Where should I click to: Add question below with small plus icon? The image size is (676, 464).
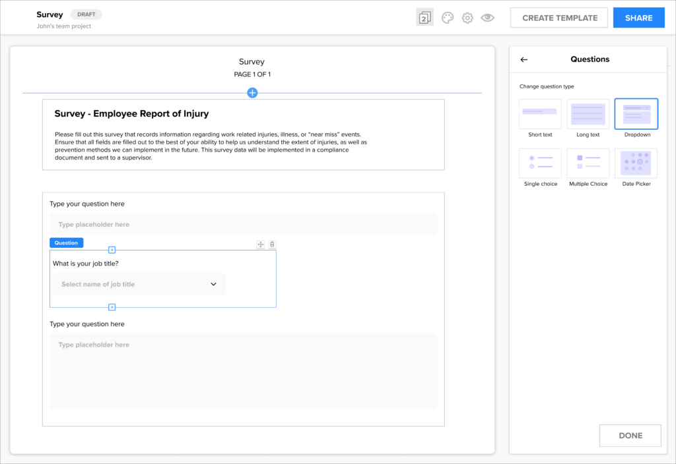click(x=112, y=307)
